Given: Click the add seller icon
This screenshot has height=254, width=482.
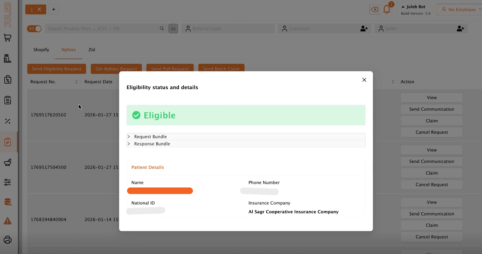Looking at the screenshot, I should pos(460,29).
